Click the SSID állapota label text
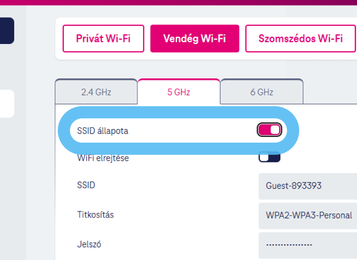The width and height of the screenshot is (357, 260). [x=103, y=131]
